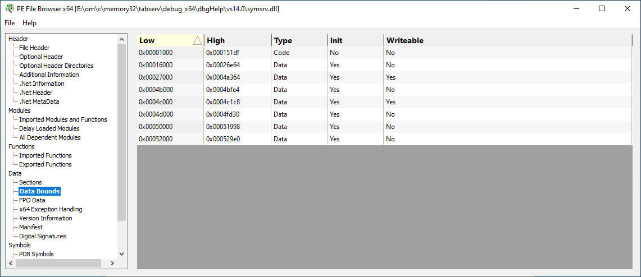Select row with low 0x00050000
The width and height of the screenshot is (641, 277).
385,127
